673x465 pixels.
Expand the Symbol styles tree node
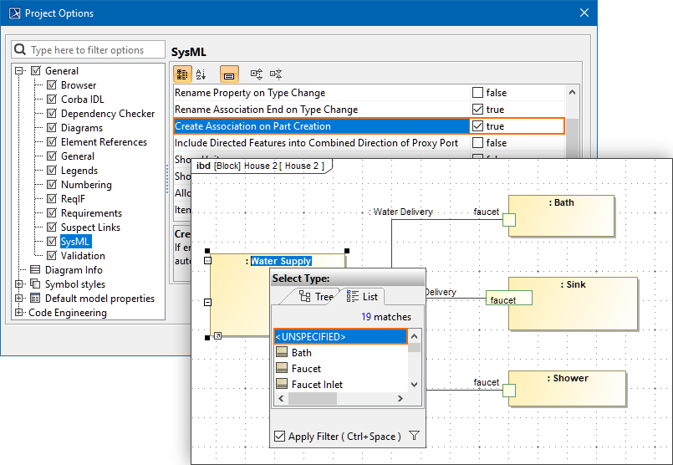[x=19, y=284]
